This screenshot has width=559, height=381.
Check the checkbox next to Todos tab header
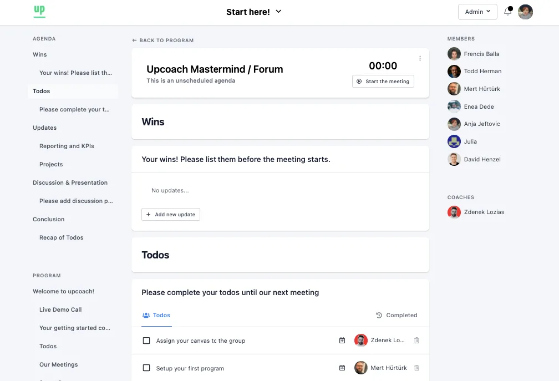click(x=145, y=315)
